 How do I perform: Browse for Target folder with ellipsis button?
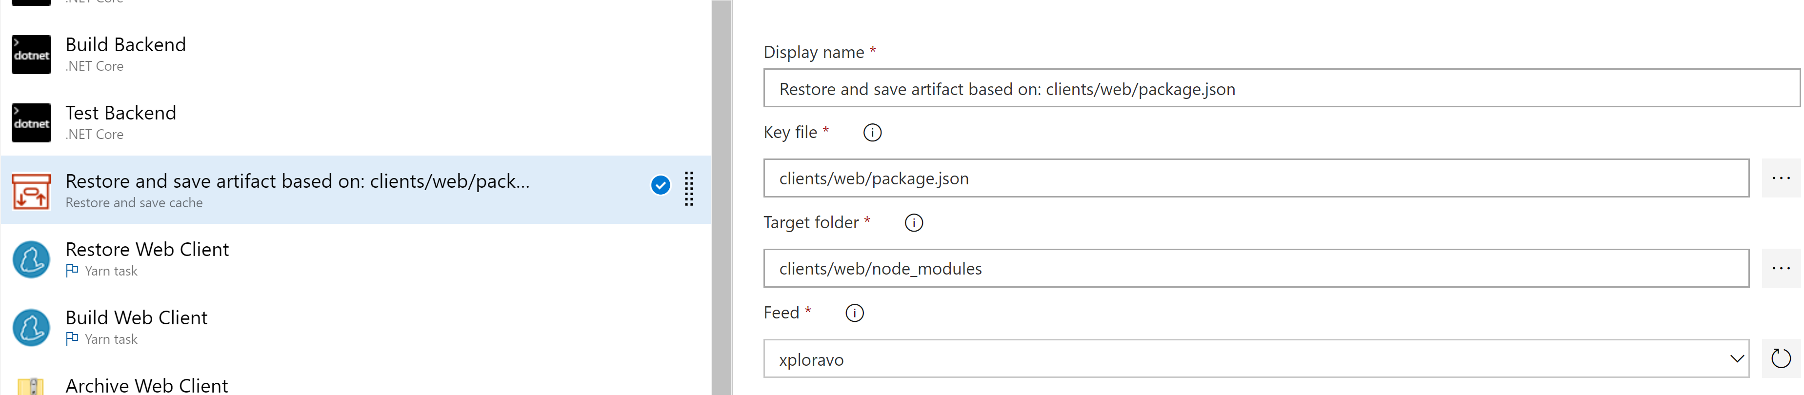pos(1780,268)
